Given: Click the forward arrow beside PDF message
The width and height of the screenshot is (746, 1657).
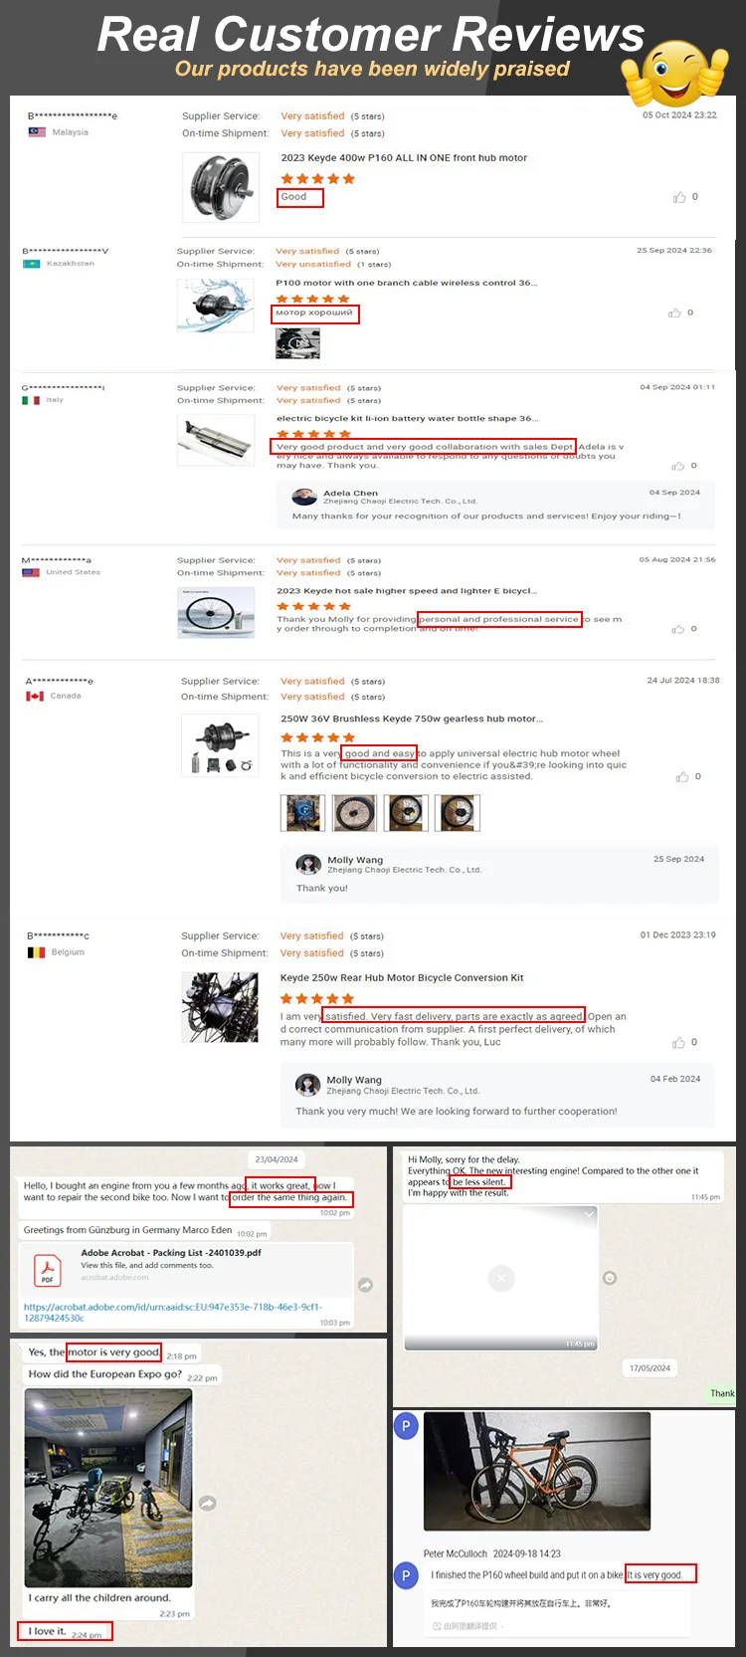Looking at the screenshot, I should coord(366,1285).
